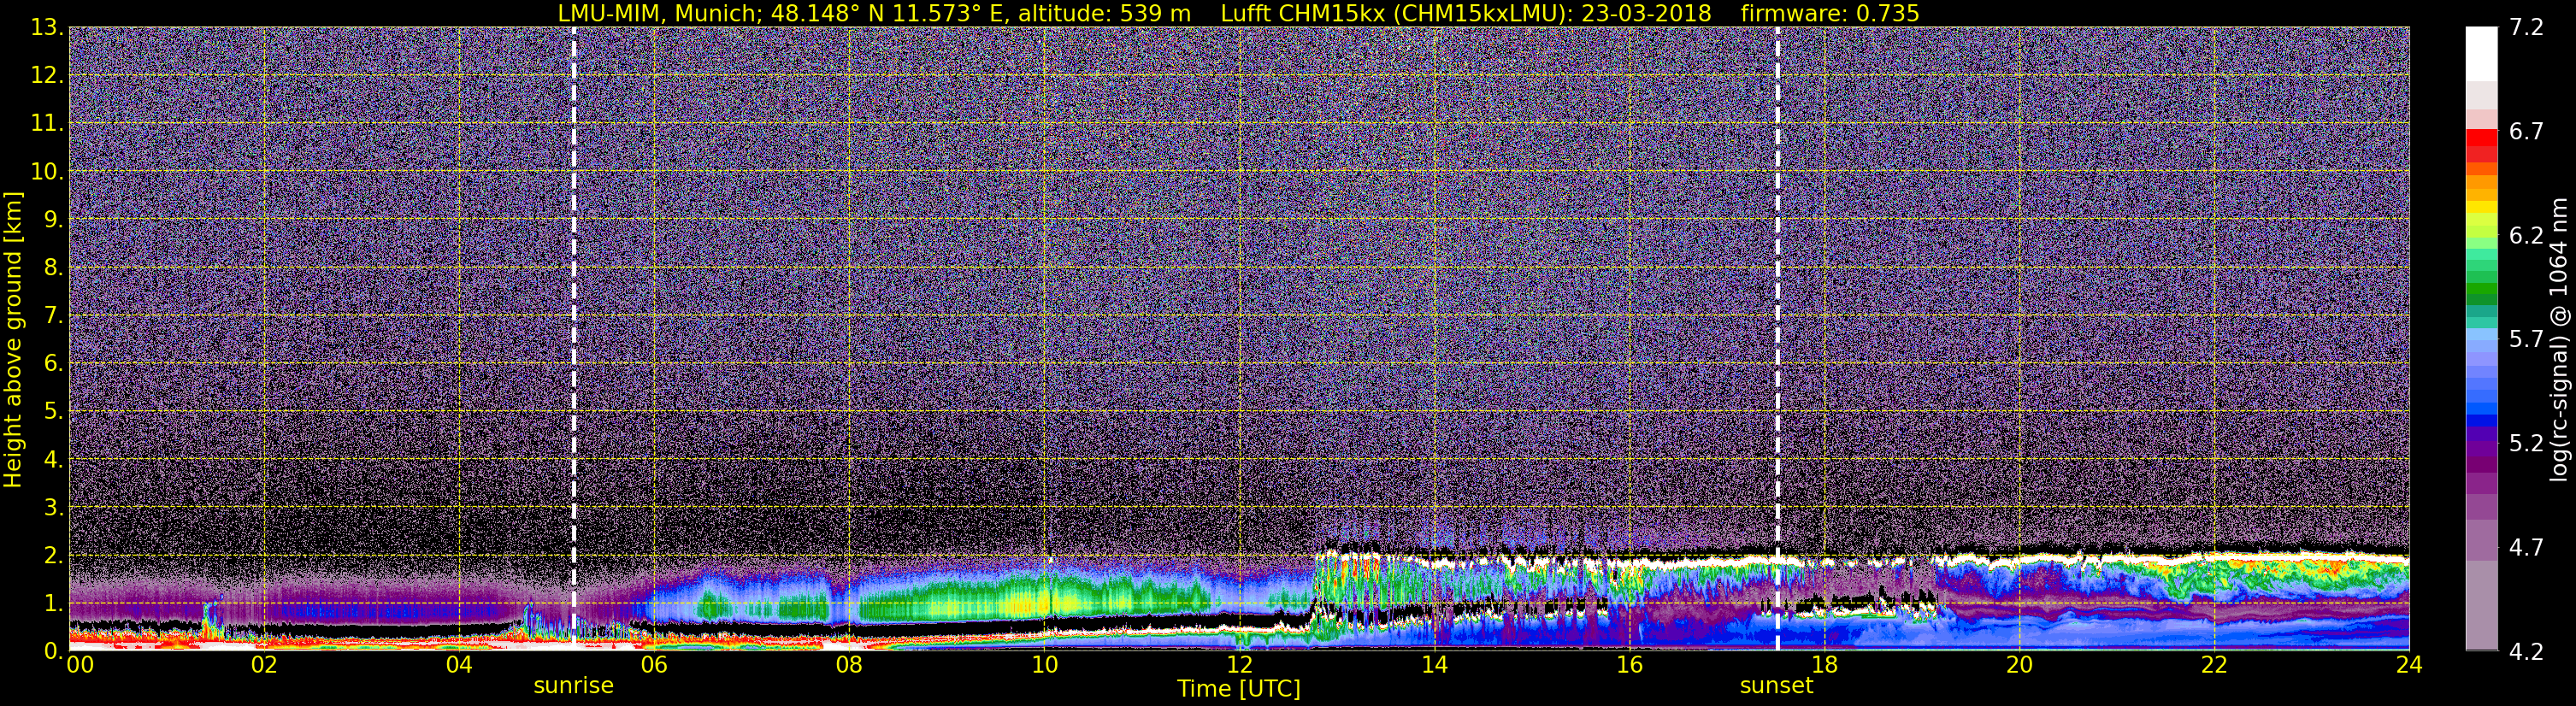
Task: Click the 'log(rc-signal) @ 1064 nm' colorbar label
Action: pos(2557,339)
